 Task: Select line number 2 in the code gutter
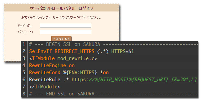(x=24, y=51)
